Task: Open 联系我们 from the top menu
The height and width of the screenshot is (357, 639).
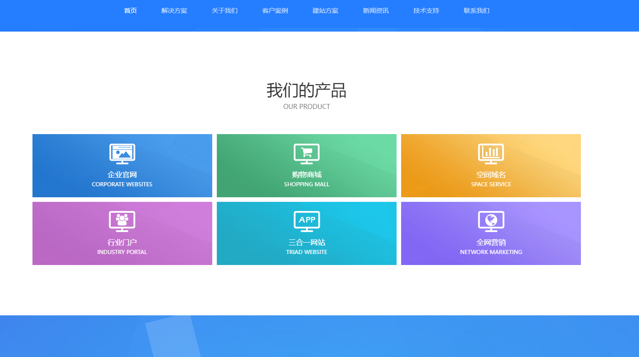Action: 476,11
